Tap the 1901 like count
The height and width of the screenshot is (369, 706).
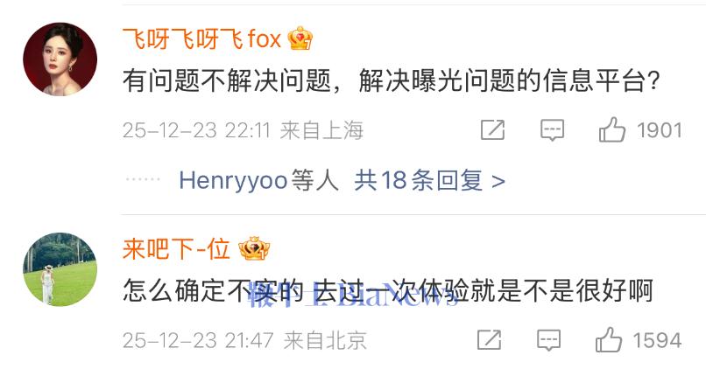tap(660, 130)
